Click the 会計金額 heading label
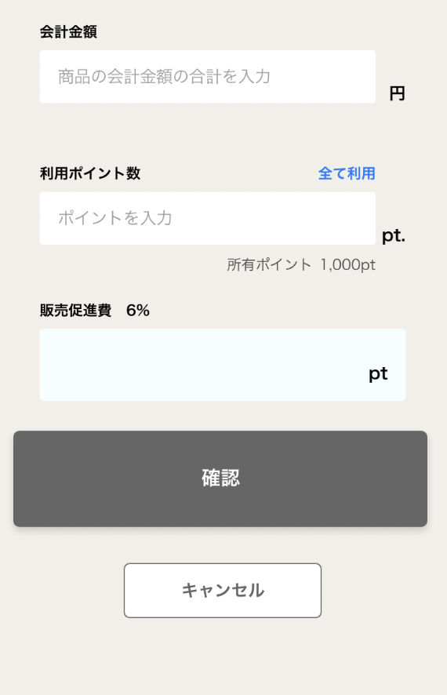 (x=69, y=32)
